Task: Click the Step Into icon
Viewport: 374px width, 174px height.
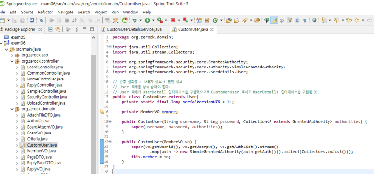Action: (82, 20)
